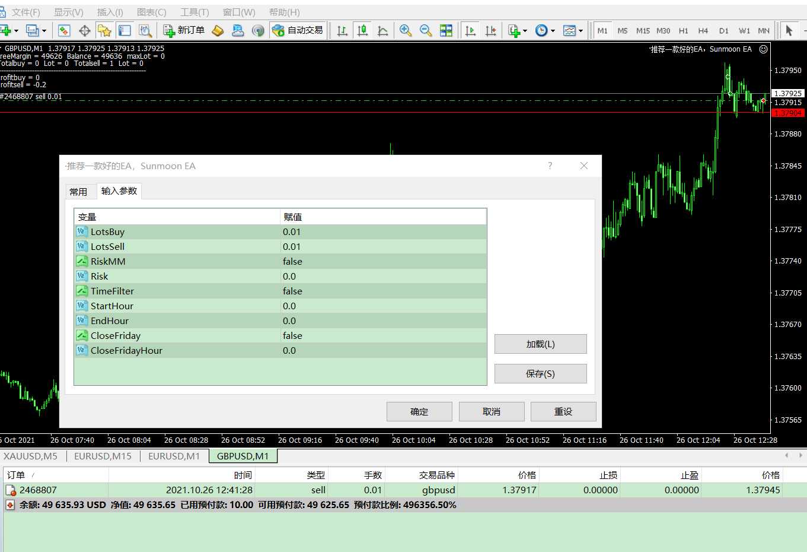Viewport: 807px width, 552px height.
Task: Click the balance row icon beside 余额
Action: [10, 505]
